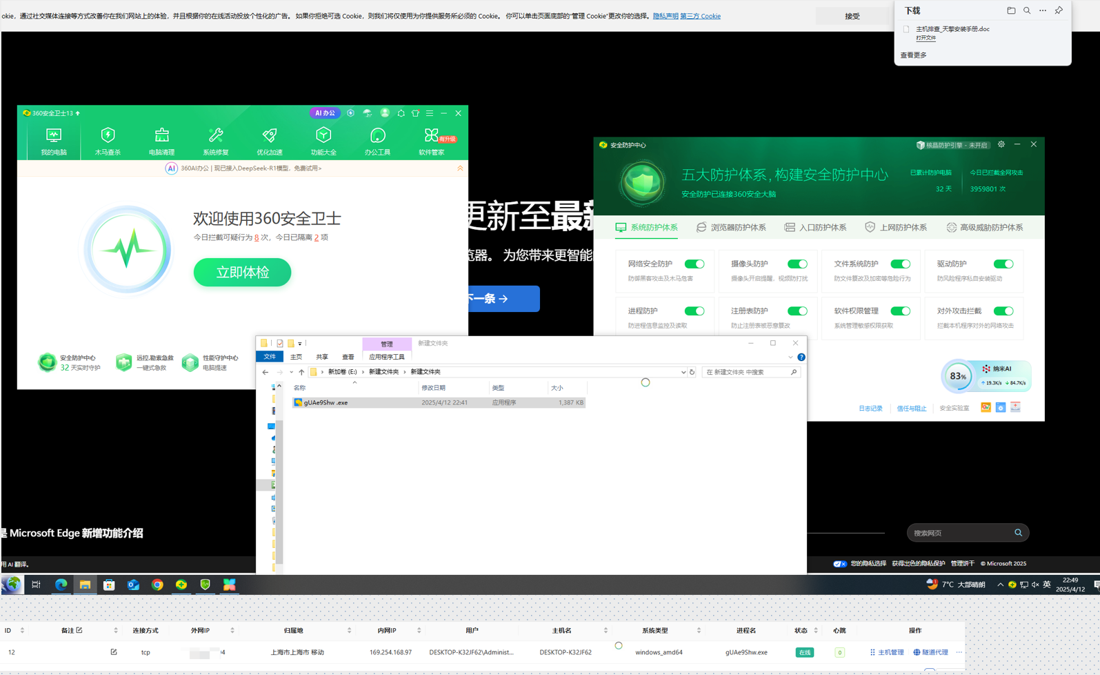Open Microsoft Edge from taskbar
The width and height of the screenshot is (1100, 675).
tap(61, 585)
